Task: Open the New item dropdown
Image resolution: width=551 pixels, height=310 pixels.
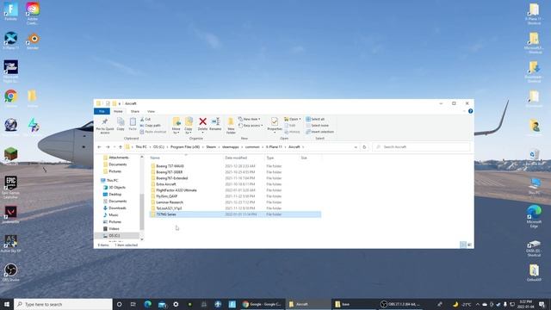Action: (x=250, y=119)
